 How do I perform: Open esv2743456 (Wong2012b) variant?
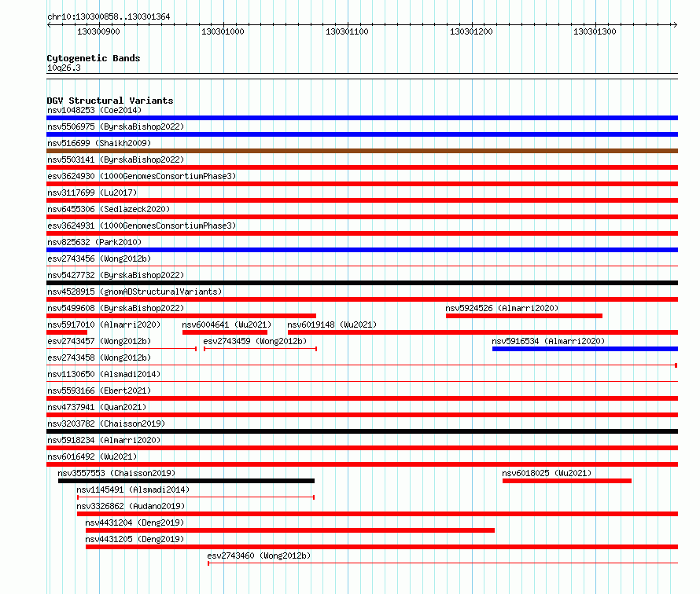point(99,258)
